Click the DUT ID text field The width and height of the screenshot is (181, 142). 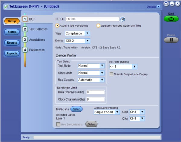tap(93, 19)
